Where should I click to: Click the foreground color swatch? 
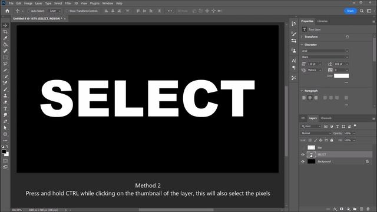[x=4, y=151]
